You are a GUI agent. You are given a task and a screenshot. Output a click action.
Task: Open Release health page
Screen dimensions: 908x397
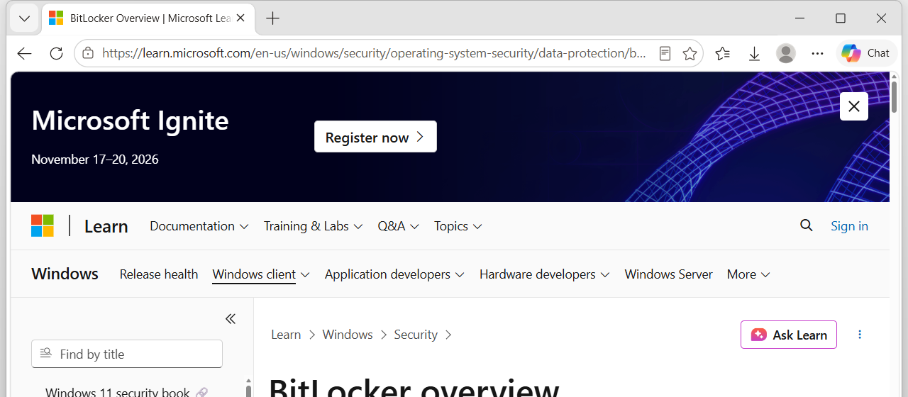159,274
